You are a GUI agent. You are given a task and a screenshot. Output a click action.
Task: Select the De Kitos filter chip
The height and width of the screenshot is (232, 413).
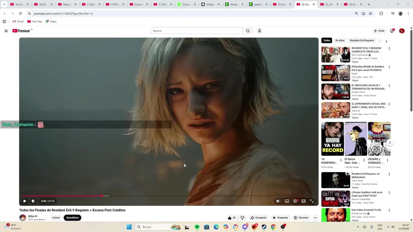click(340, 41)
